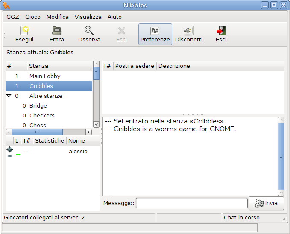290x234 pixels.
Task: Click the Posti a sedere column header
Action: 135,66
